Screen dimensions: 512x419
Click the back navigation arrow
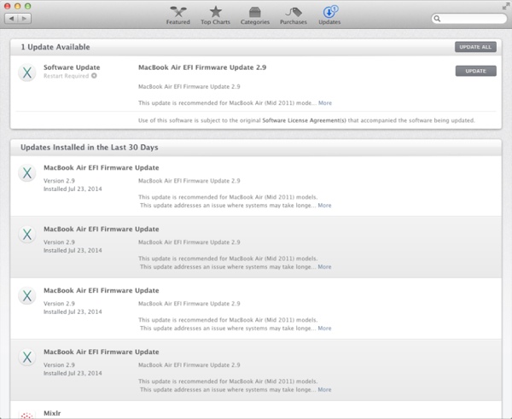point(11,19)
